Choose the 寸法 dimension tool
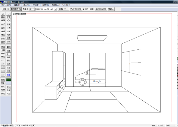Viewport: 178px width, 127px height. tap(9, 28)
